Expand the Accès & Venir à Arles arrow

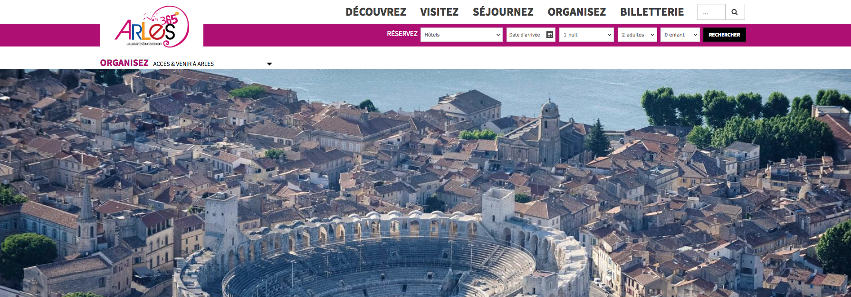(269, 64)
